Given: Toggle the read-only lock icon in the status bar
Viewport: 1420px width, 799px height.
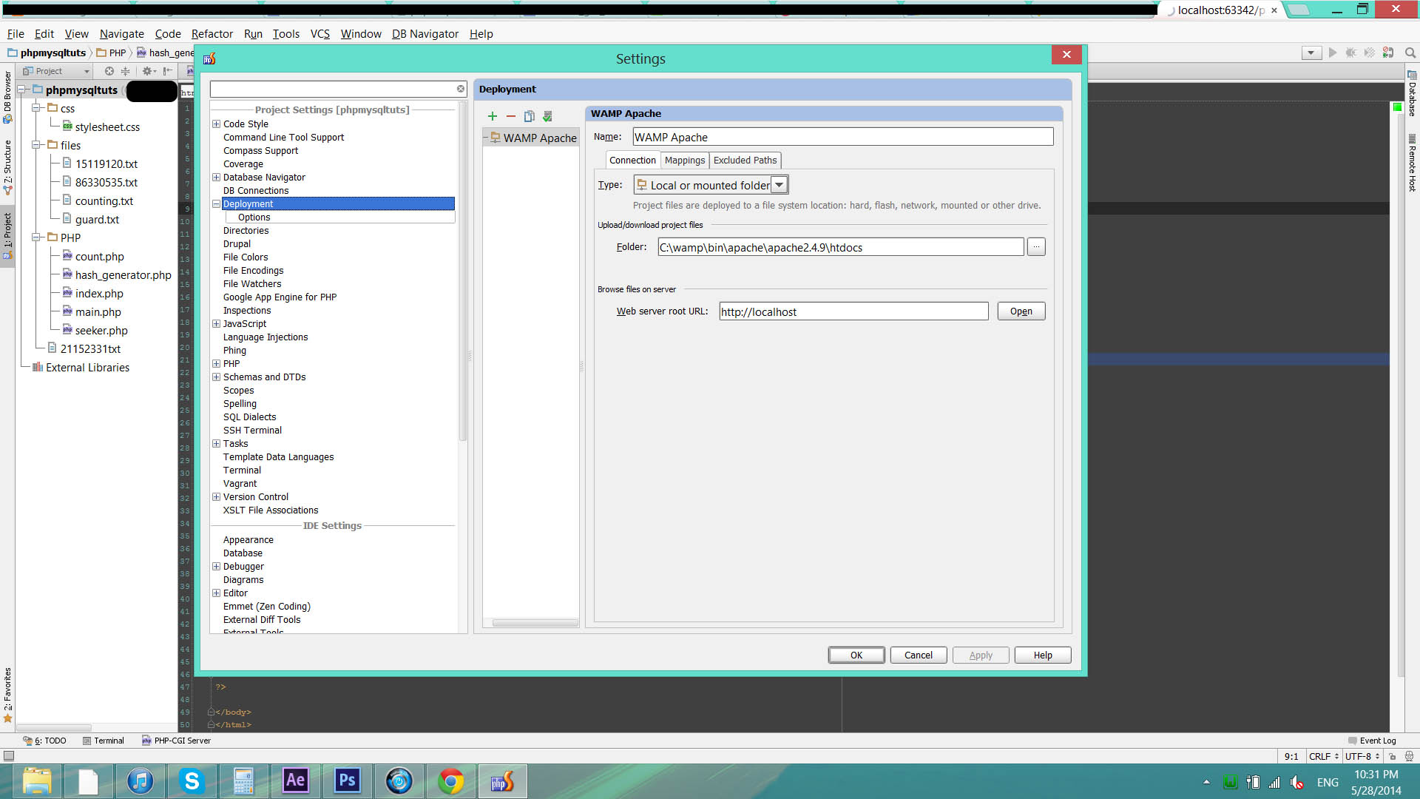Looking at the screenshot, I should point(1392,756).
